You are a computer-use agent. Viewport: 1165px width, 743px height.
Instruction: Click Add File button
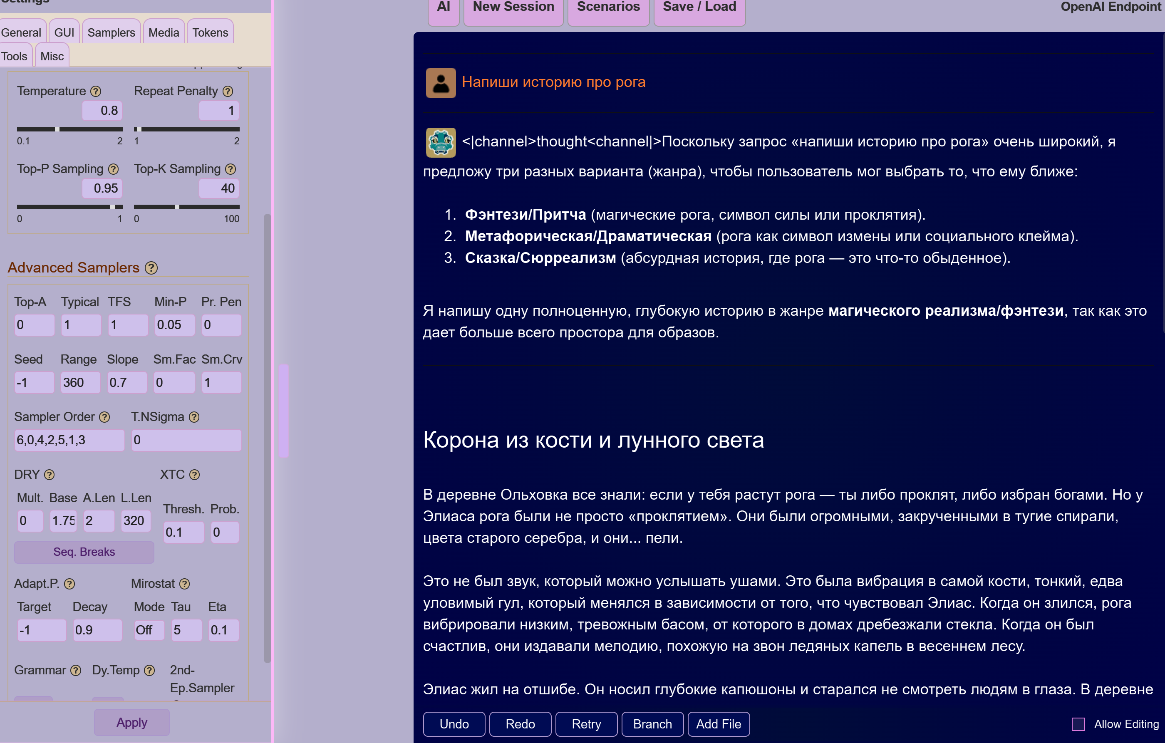coord(719,724)
